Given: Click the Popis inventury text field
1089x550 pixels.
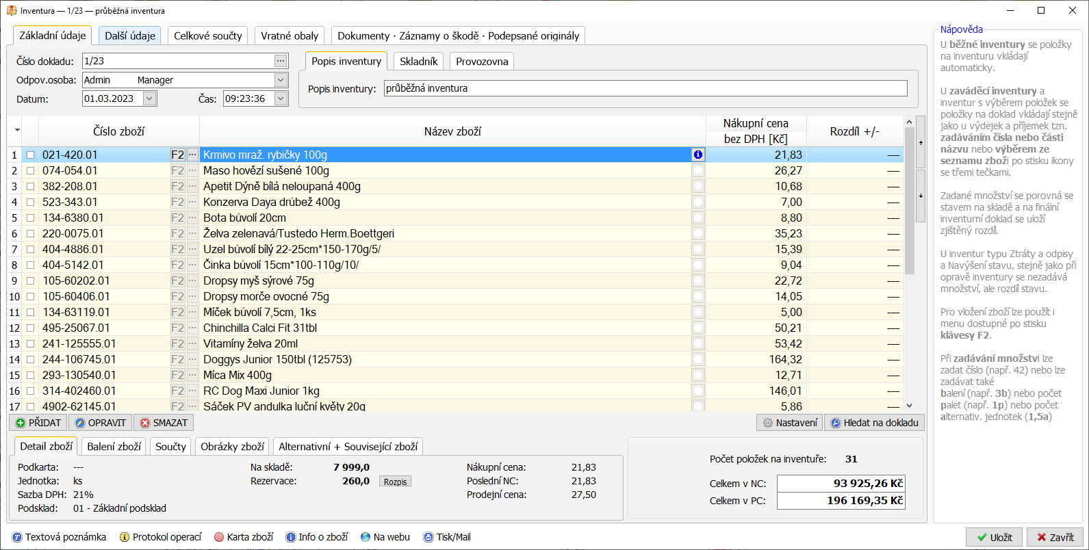Looking at the screenshot, I should tap(645, 88).
